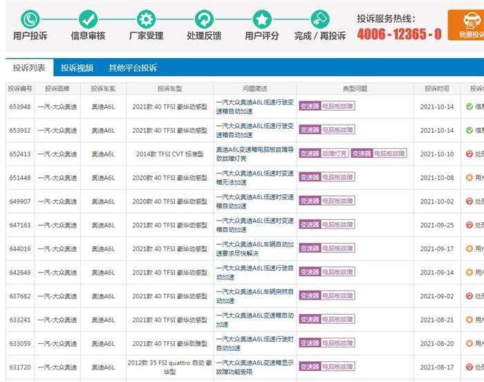484x382 pixels.
Task: Click 2021款 40 TFSI 豪华致雅型 cell
Action: pyautogui.click(x=170, y=343)
